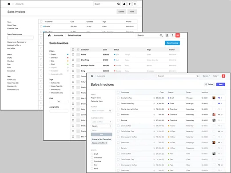Image resolution: width=231 pixels, height=173 pixels.
Task: Open comments icon on Starbucks Overdue row
Action: tap(219, 114)
